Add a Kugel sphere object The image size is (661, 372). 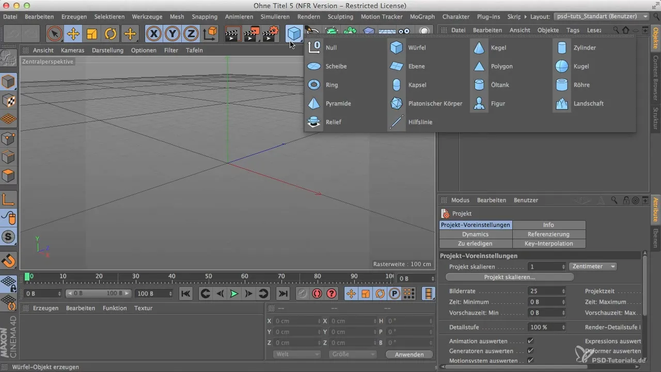(573, 66)
